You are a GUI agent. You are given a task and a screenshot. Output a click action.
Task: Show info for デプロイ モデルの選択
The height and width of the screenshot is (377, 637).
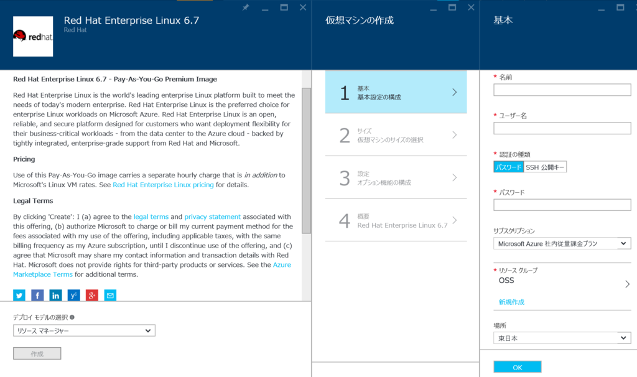72,317
